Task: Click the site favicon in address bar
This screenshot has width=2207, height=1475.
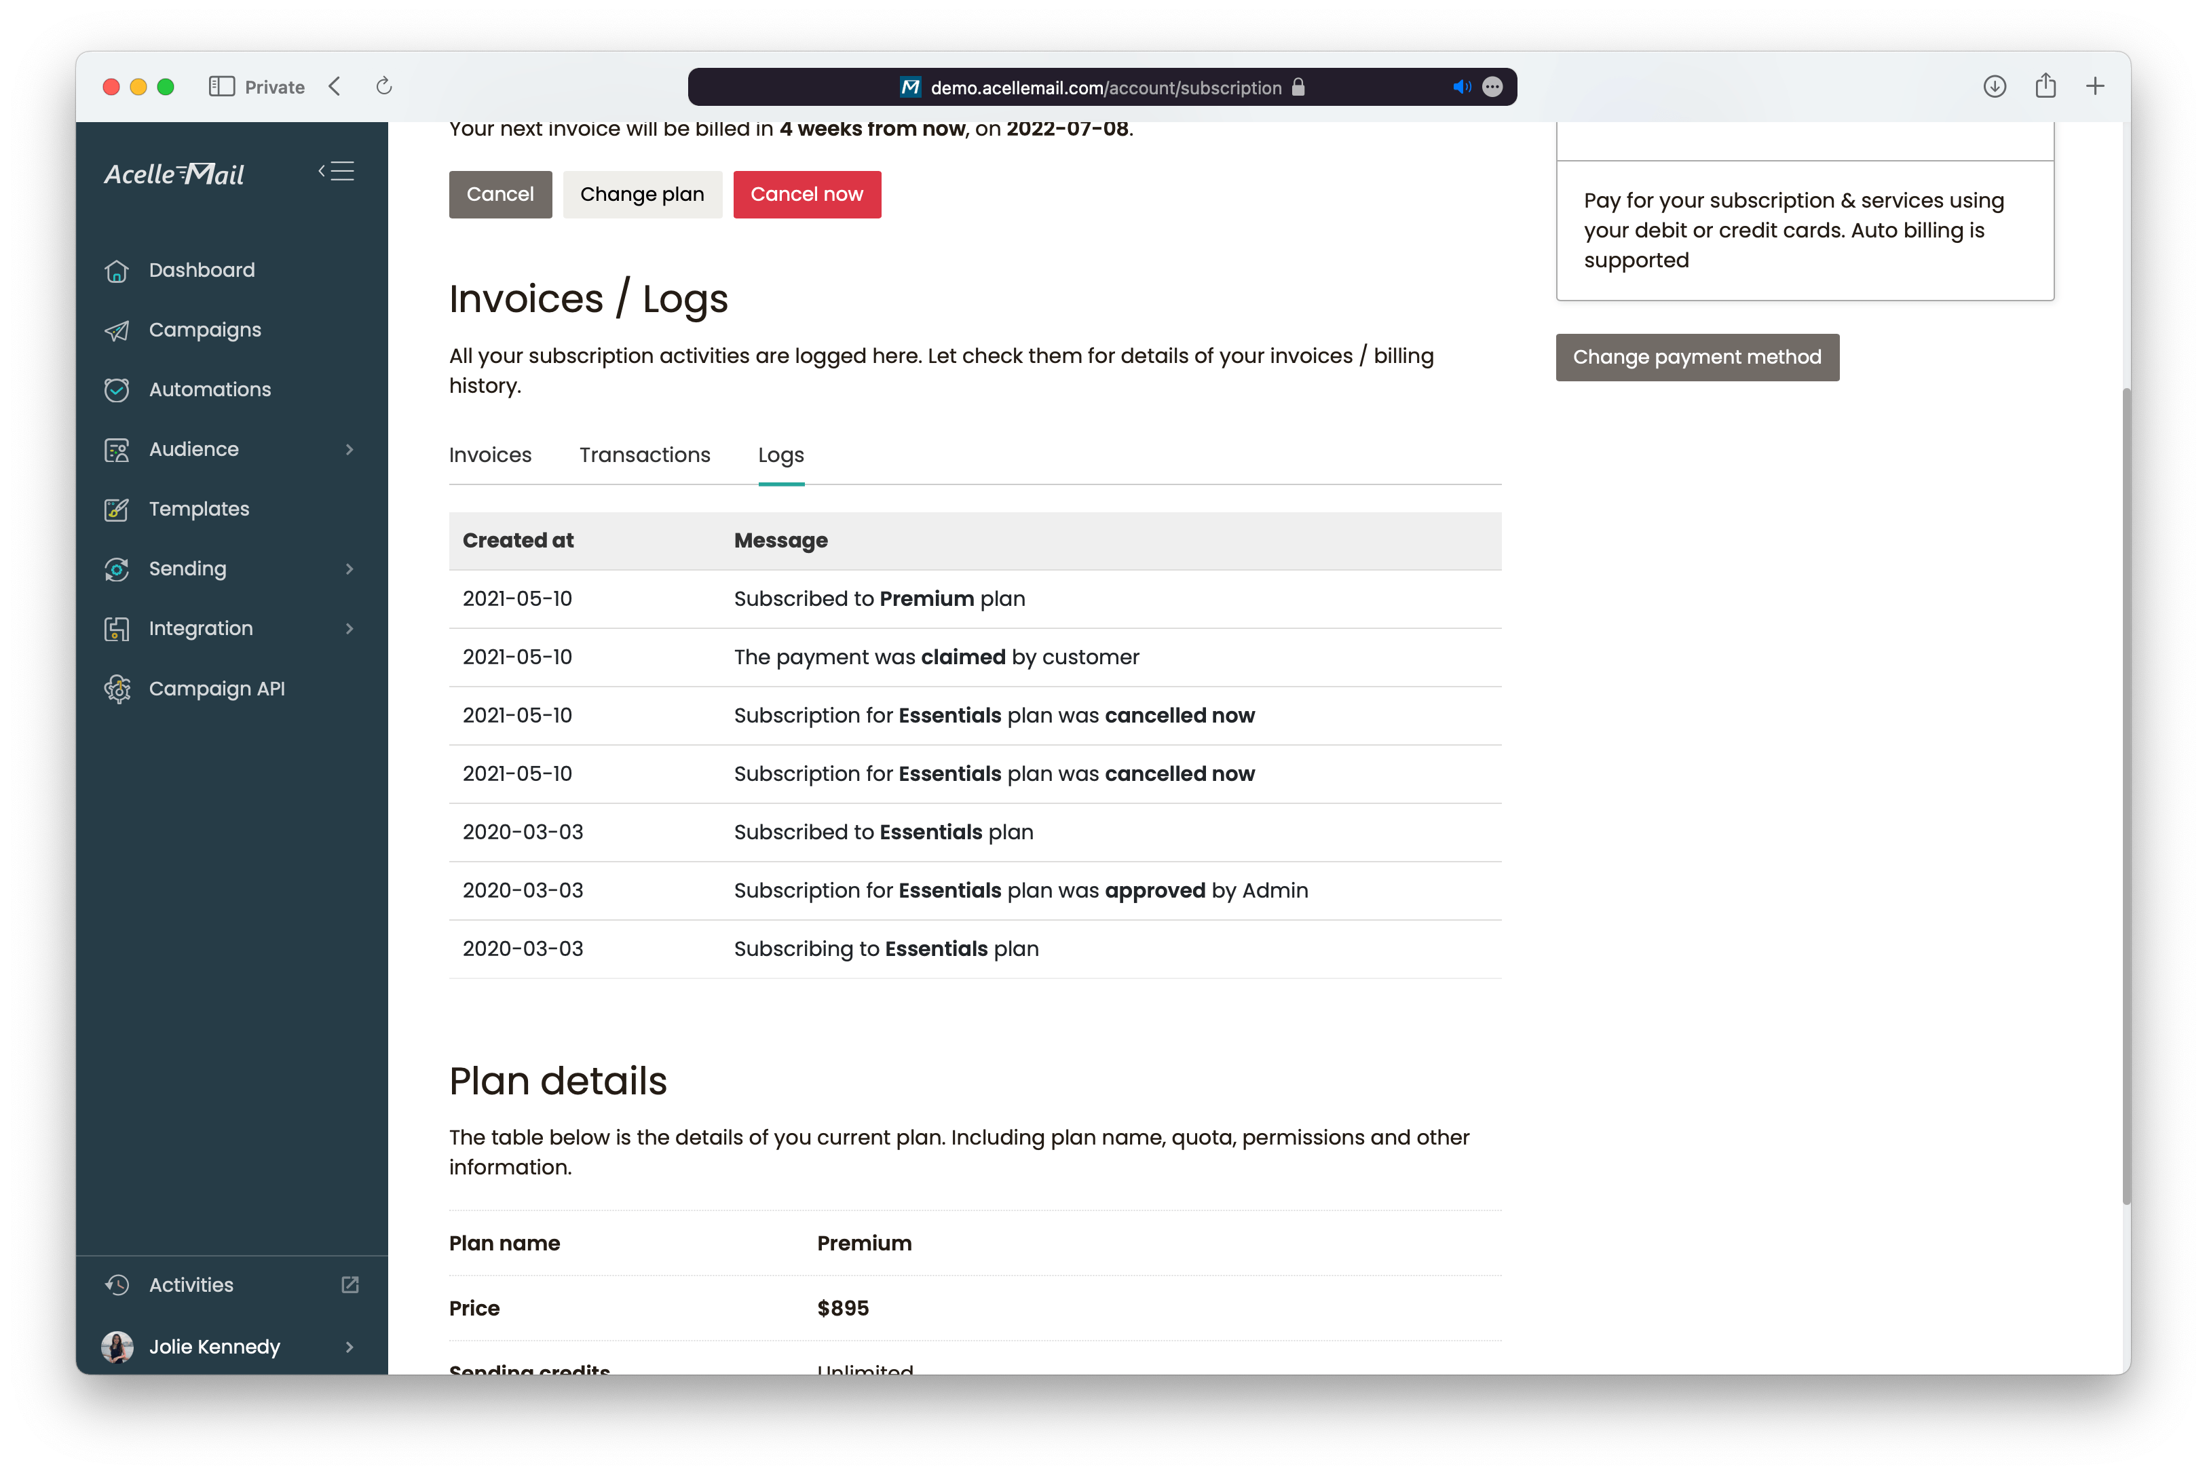Action: (909, 87)
